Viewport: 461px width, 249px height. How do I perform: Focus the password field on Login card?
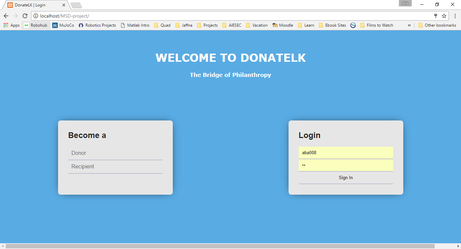(346, 165)
